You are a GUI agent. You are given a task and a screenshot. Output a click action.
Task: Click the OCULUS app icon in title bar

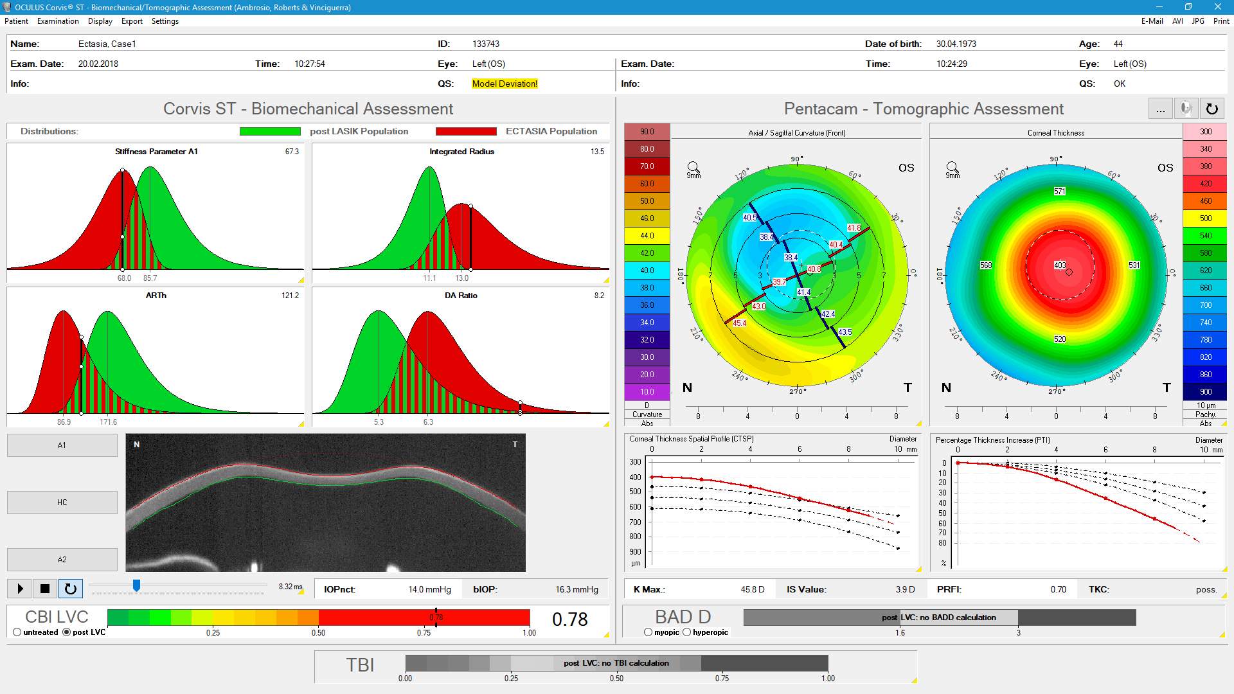click(x=7, y=7)
